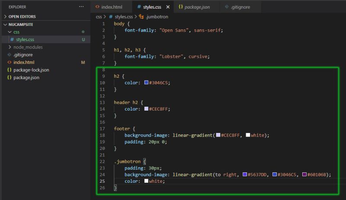Image resolution: width=346 pixels, height=200 pixels.
Task: Click the #5637DD swatch on line 24
Action: pos(245,175)
